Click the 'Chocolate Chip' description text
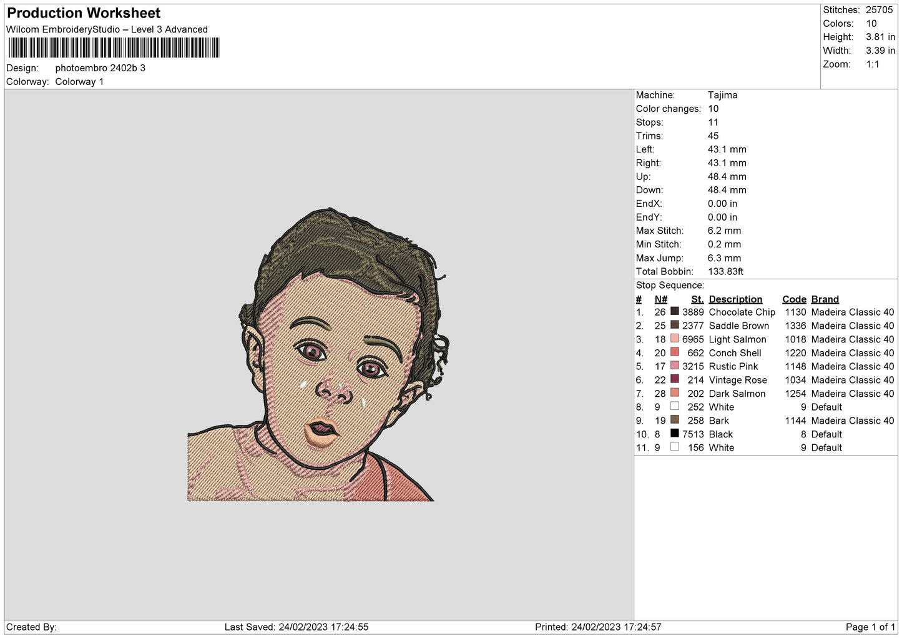 coord(742,312)
